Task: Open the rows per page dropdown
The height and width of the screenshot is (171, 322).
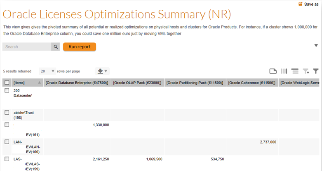Action: tap(47, 71)
